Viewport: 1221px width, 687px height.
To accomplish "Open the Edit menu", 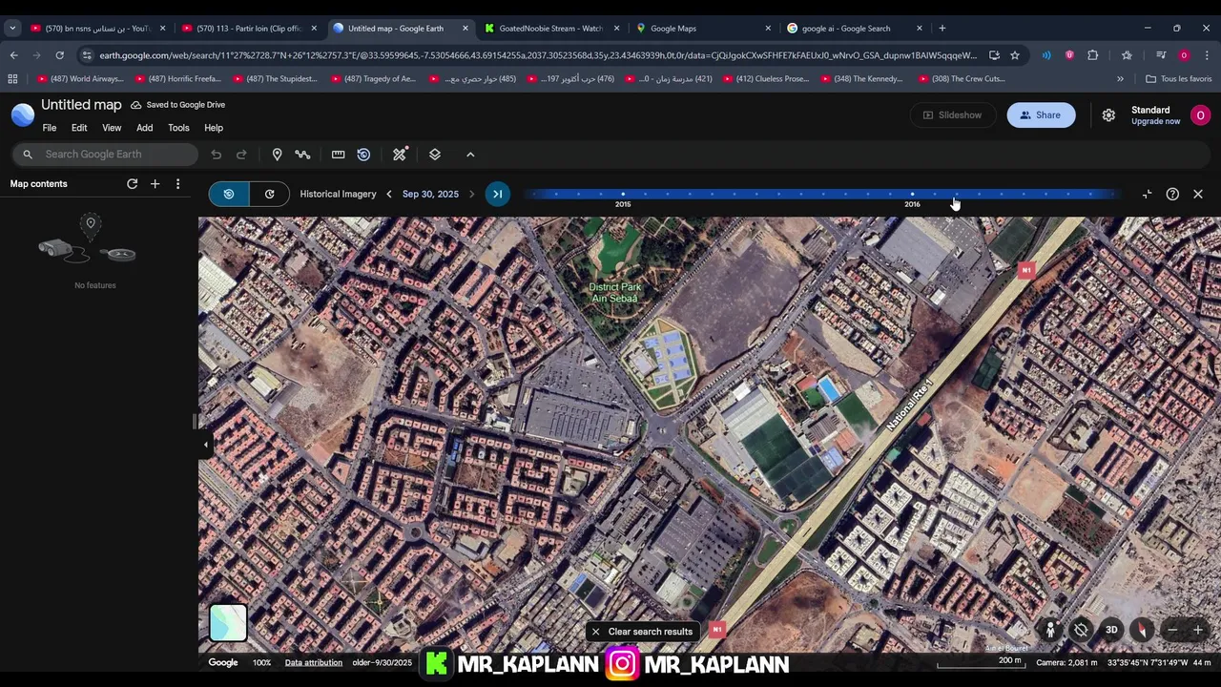I will pos(79,128).
